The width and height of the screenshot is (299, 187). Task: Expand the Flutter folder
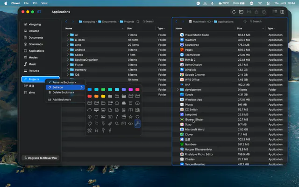[x=68, y=65]
